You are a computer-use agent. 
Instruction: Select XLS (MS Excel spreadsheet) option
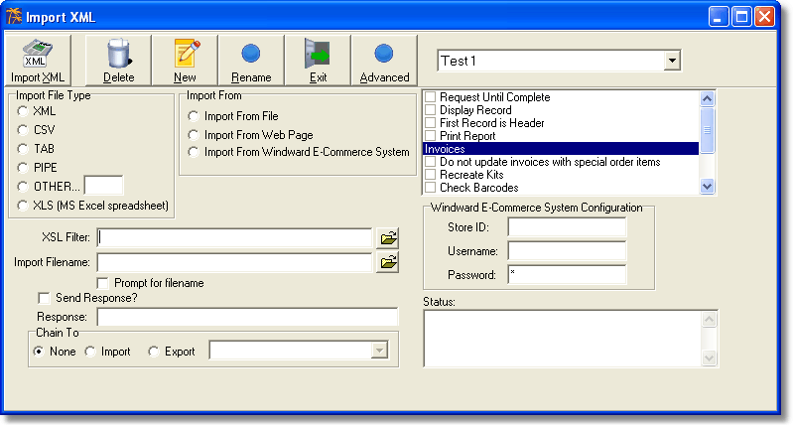pyautogui.click(x=22, y=206)
